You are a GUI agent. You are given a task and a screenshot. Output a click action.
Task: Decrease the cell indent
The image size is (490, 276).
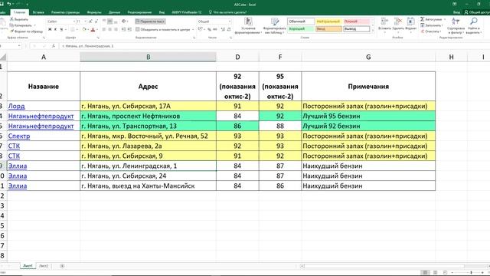[123, 29]
